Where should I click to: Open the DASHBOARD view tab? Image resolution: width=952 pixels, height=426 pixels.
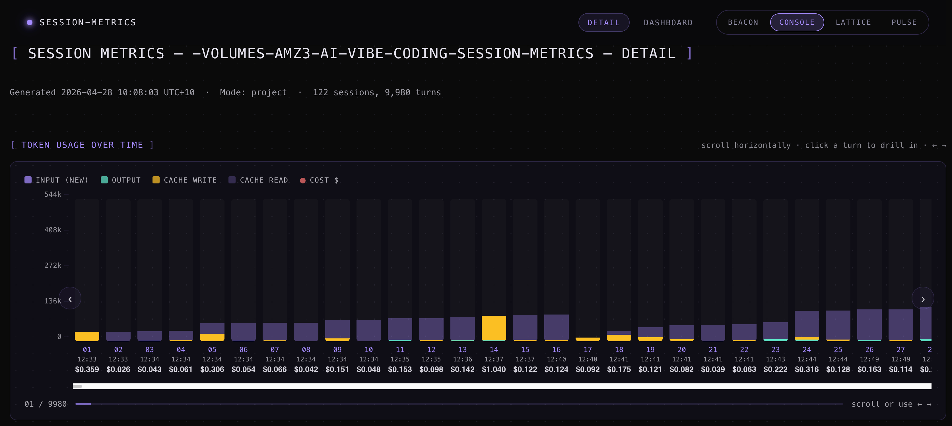[668, 22]
